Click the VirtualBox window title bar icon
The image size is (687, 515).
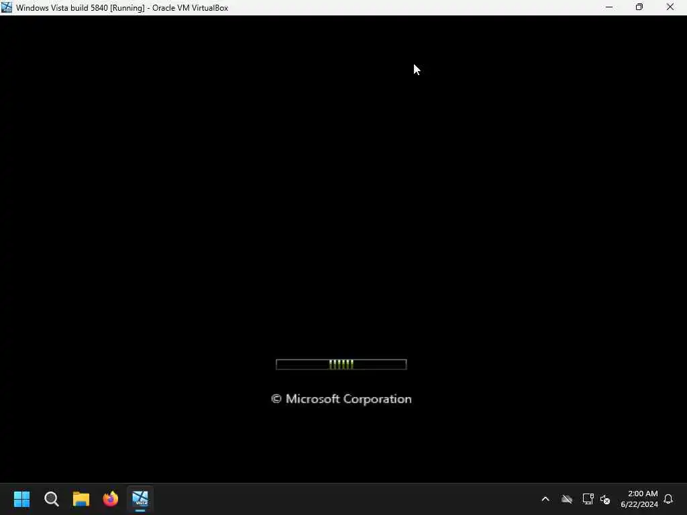click(x=7, y=7)
